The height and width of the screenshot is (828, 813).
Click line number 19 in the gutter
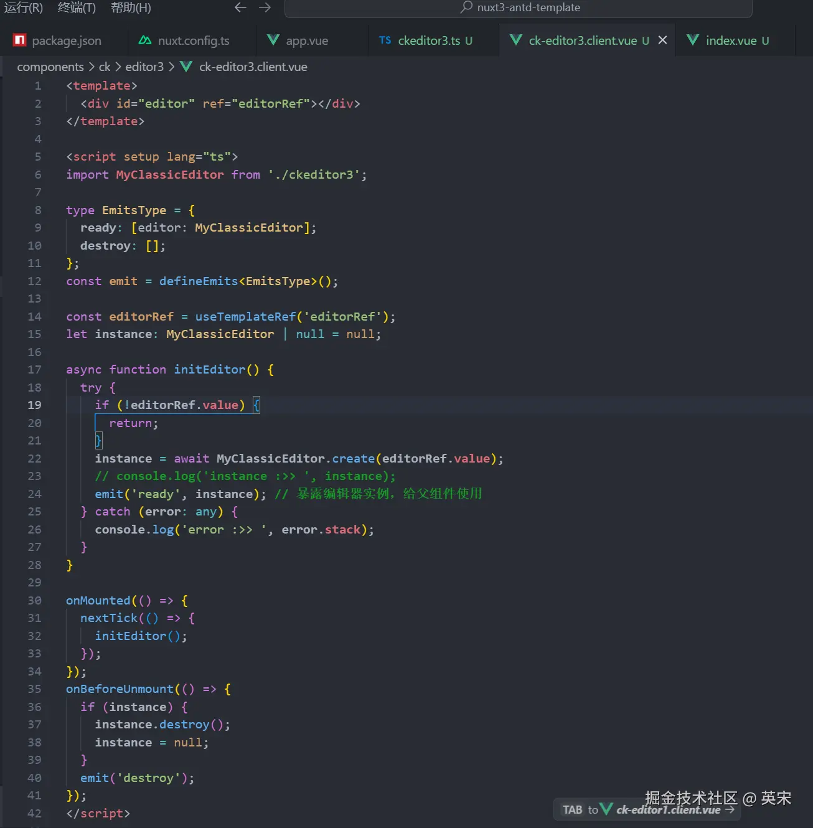34,405
